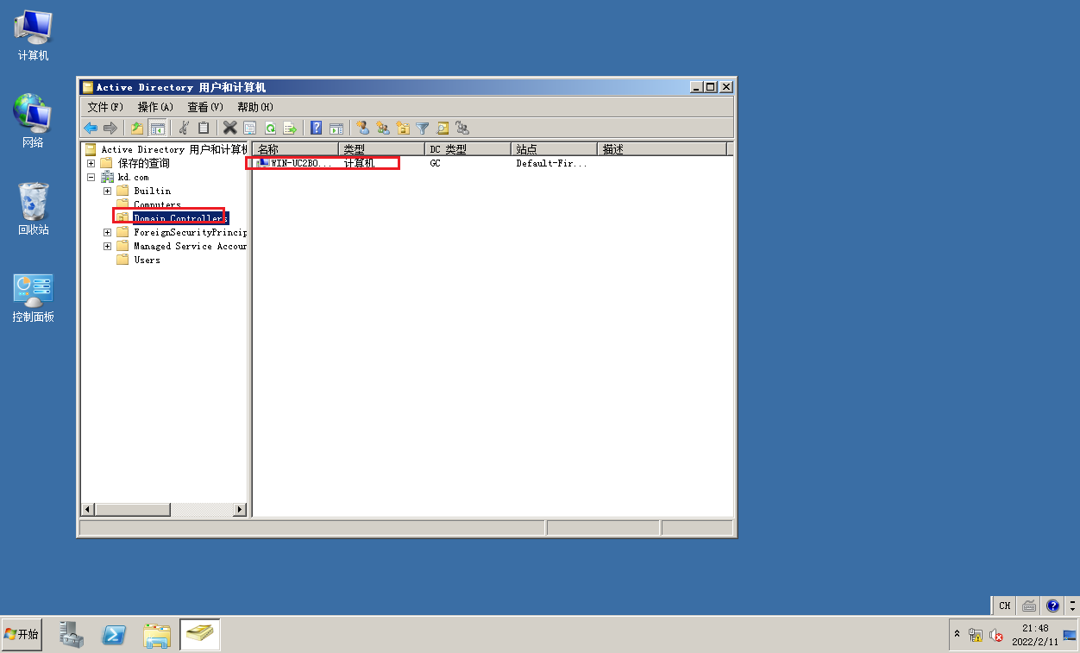Select the 保存的查询 tree item
The image size is (1080, 653).
[x=144, y=163]
